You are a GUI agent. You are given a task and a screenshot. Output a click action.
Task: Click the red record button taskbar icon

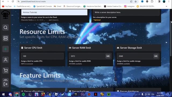click(x=89, y=94)
